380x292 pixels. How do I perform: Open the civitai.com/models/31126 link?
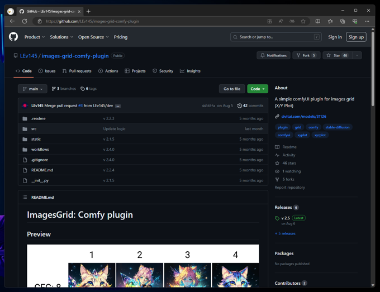(x=303, y=117)
